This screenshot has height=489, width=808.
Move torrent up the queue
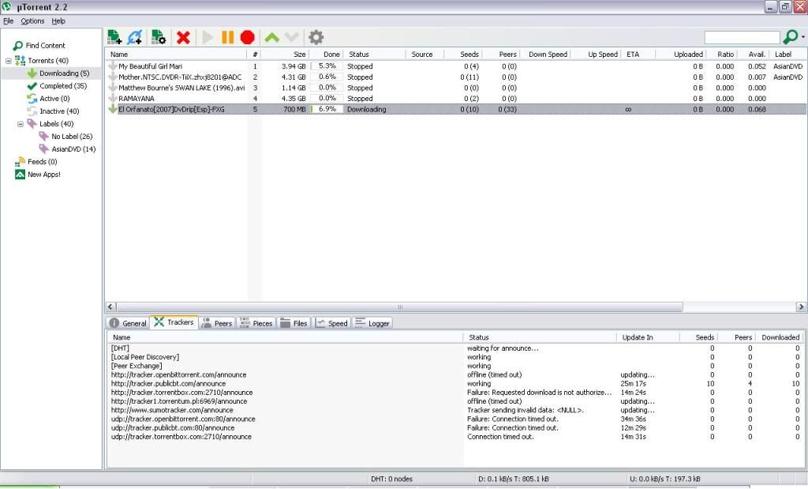pos(271,37)
